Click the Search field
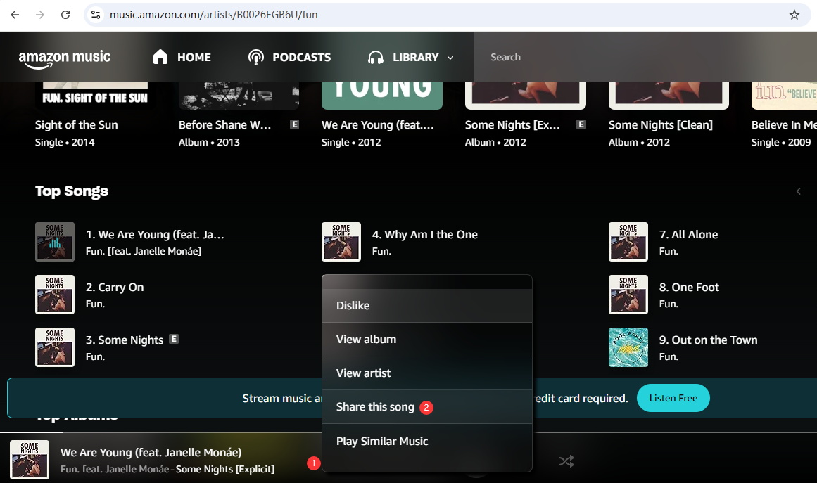The width and height of the screenshot is (817, 483). coord(645,57)
